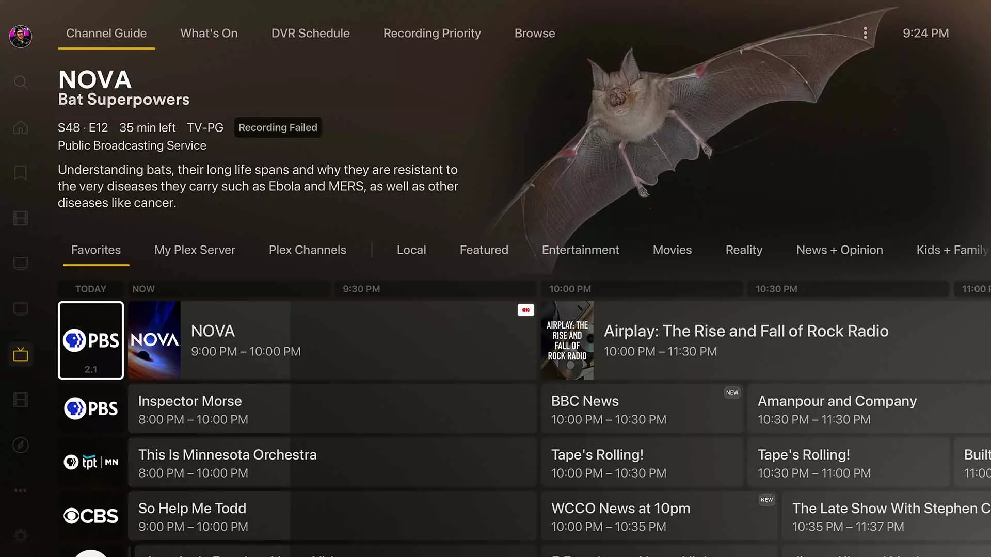Open News + Opinion channel category

tap(840, 250)
